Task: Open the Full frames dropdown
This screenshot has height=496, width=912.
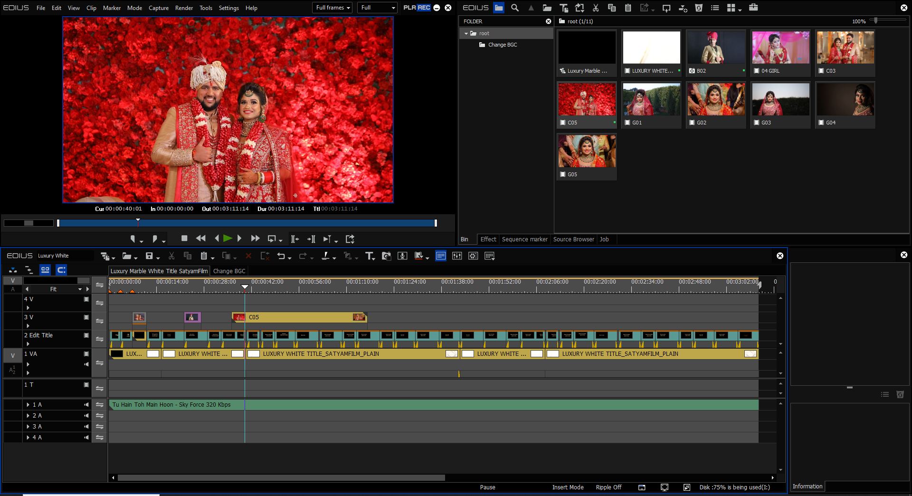Action: [x=332, y=8]
